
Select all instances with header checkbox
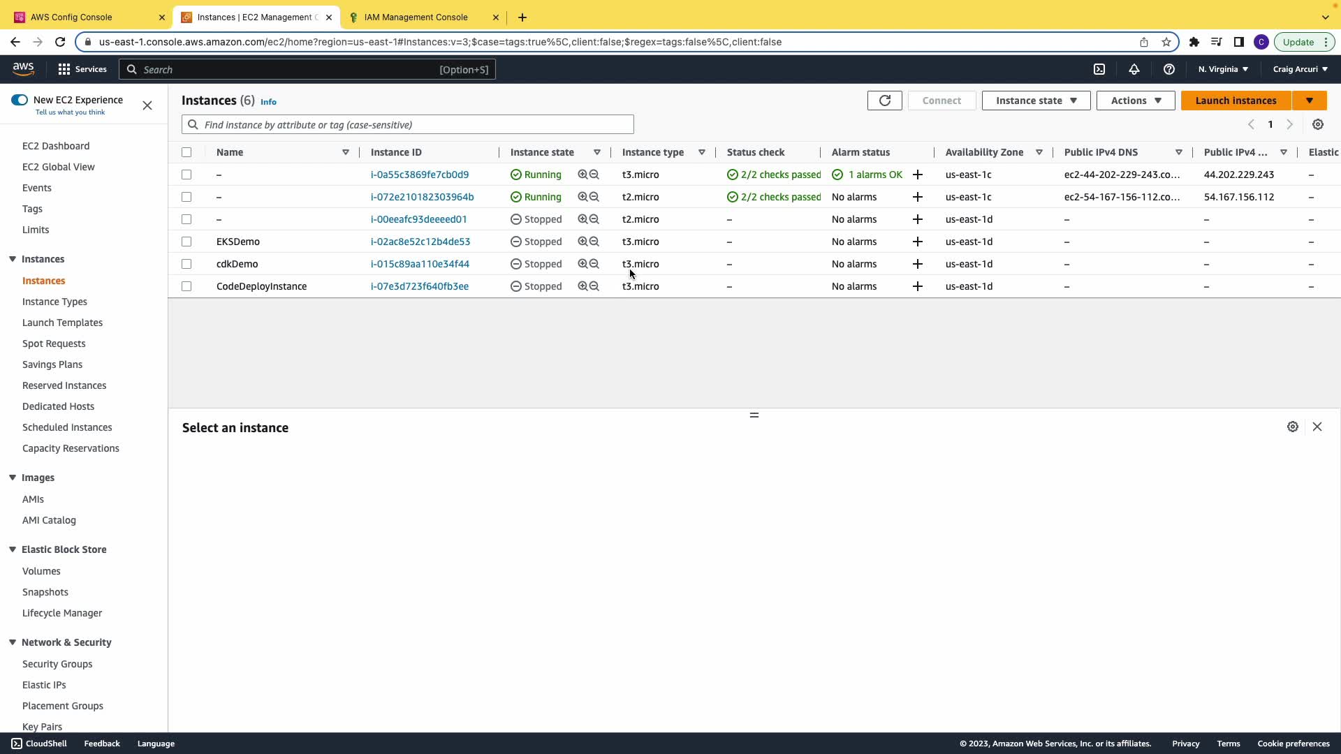coord(186,152)
